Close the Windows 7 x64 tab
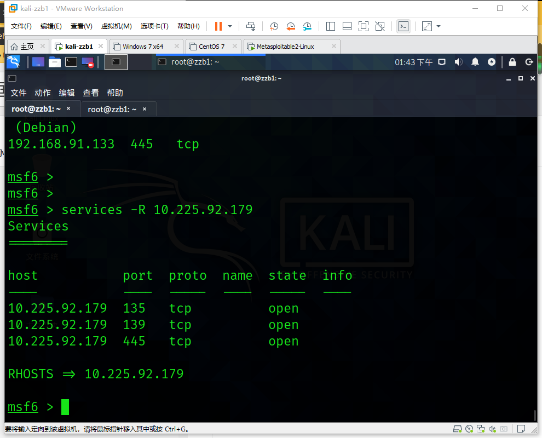The width and height of the screenshot is (542, 438). point(177,46)
